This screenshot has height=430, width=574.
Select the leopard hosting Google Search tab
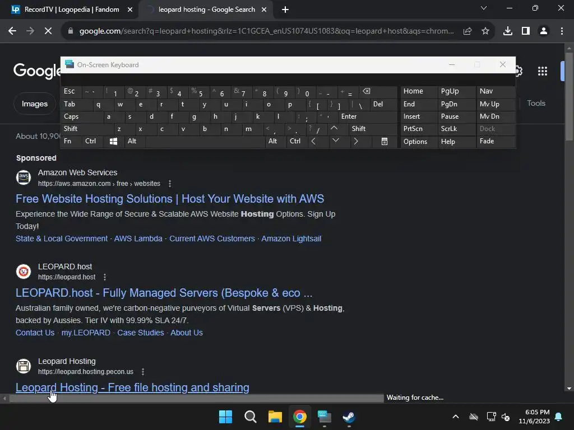206,10
